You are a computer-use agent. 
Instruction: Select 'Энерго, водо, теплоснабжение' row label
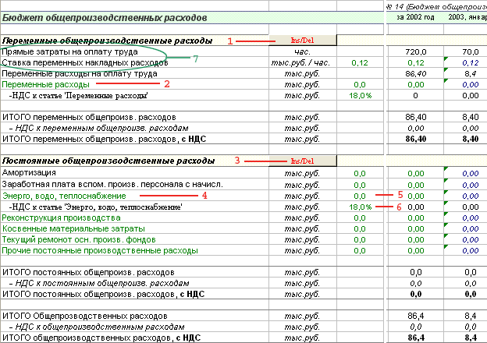[x=64, y=196]
